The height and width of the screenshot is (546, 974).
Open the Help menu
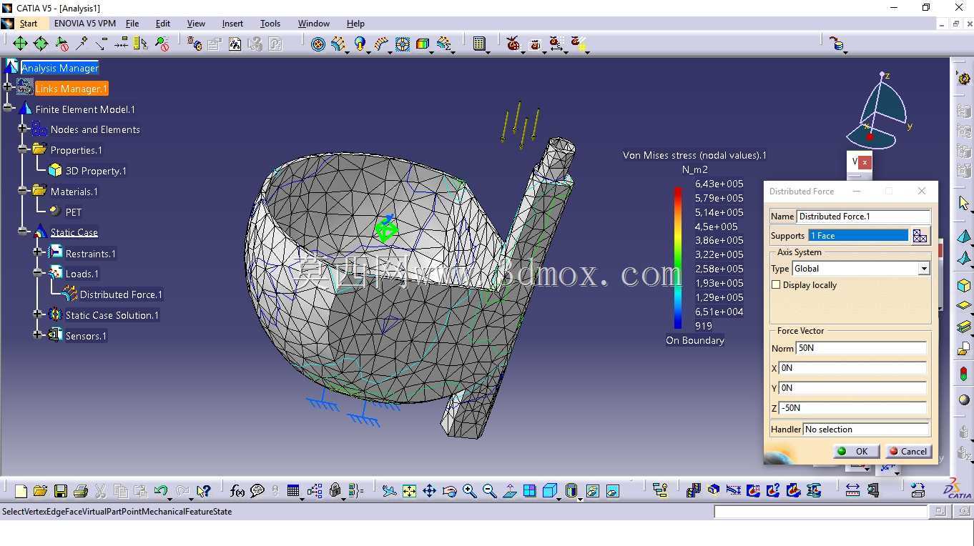coord(355,24)
